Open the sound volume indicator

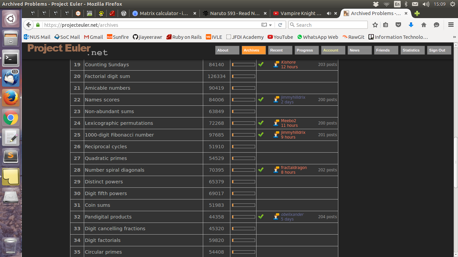(x=426, y=4)
